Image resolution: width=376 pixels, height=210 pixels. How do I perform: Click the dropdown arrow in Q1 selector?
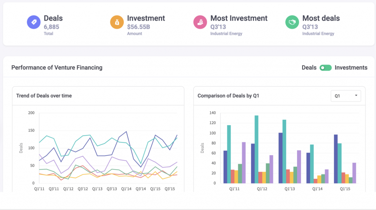(356, 96)
